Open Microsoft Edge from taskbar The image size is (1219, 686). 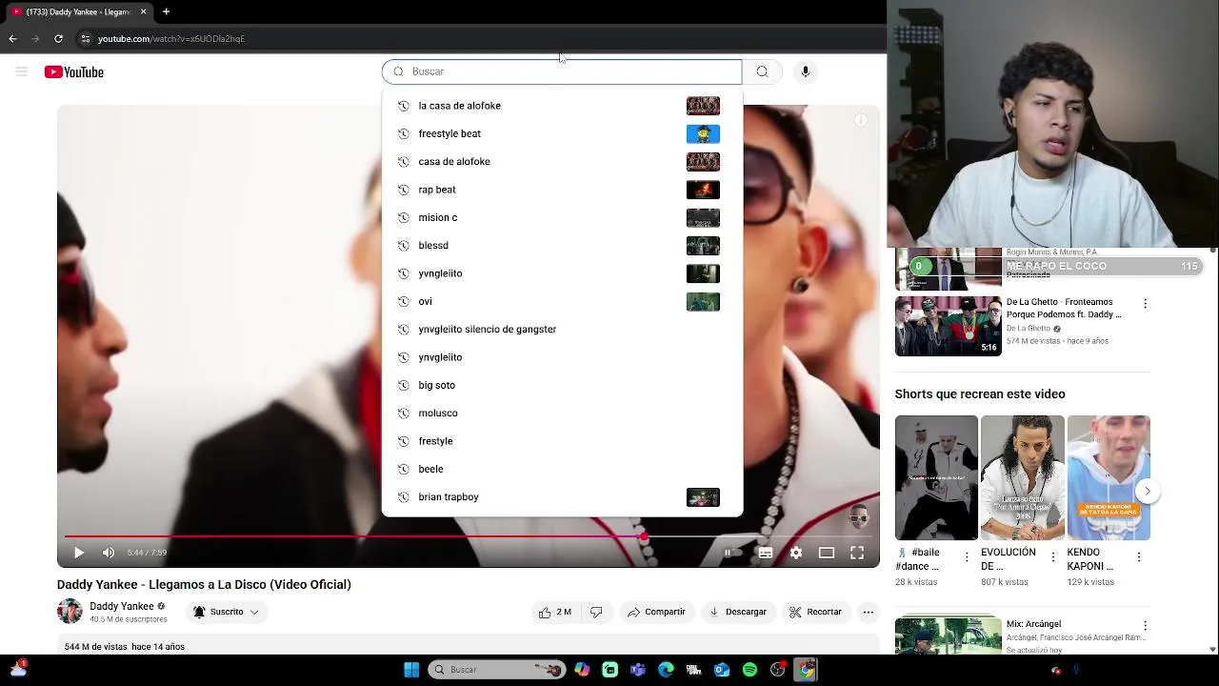coord(666,670)
